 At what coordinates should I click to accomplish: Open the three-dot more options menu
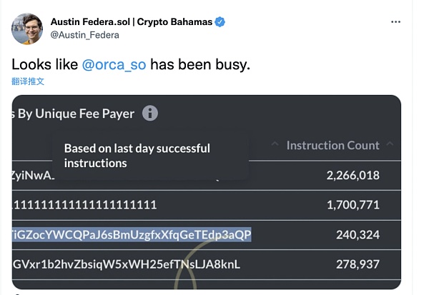[395, 22]
